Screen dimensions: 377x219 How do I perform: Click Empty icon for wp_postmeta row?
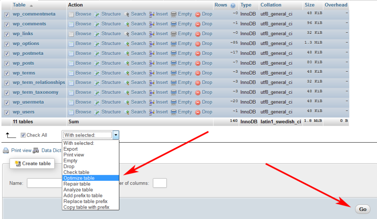(174, 54)
